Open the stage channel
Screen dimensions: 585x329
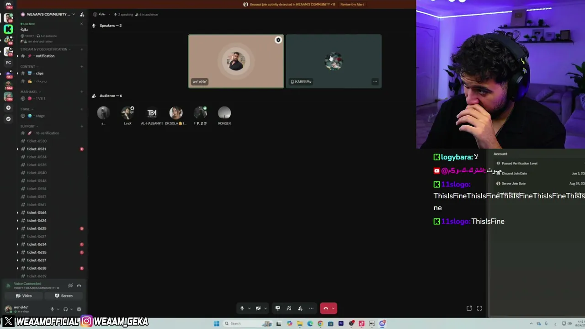pyautogui.click(x=51, y=116)
